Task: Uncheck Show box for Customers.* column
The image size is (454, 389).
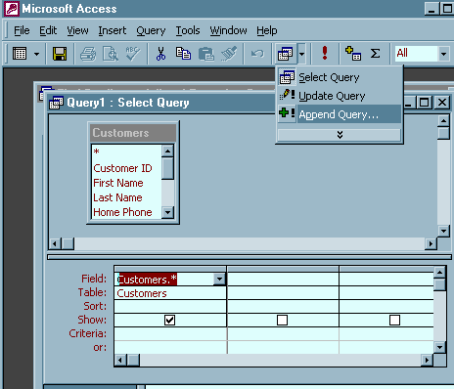Action: tap(169, 320)
